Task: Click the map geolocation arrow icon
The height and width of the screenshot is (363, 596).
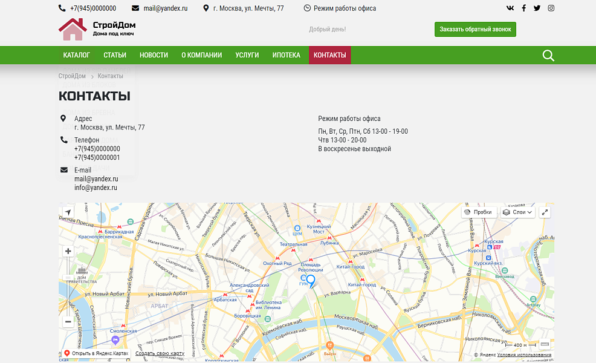Action: [x=68, y=212]
